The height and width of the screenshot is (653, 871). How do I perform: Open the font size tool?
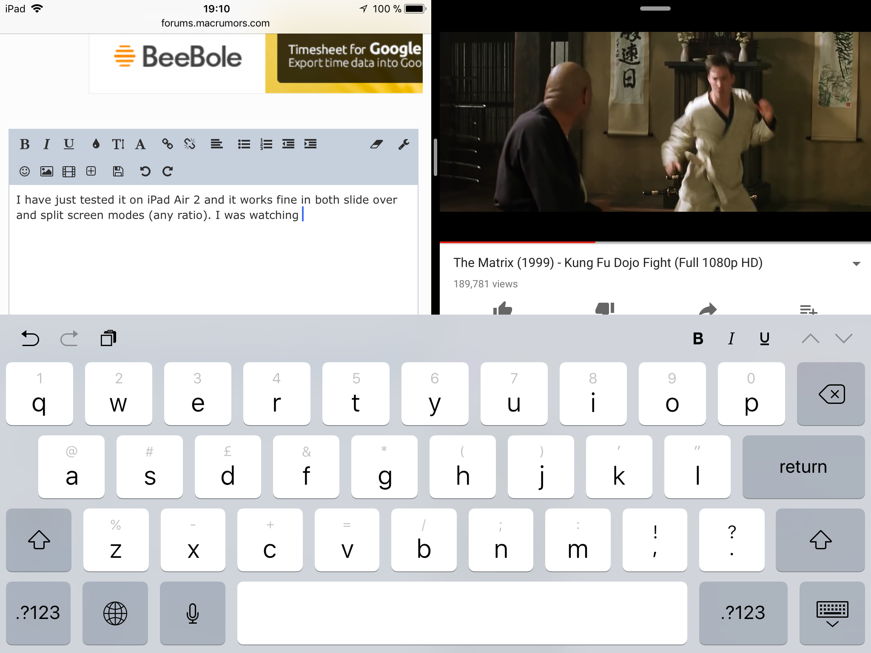click(118, 144)
